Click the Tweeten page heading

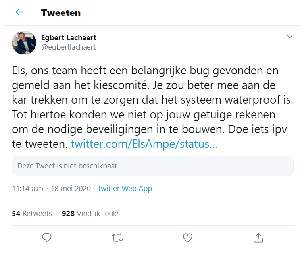(61, 13)
